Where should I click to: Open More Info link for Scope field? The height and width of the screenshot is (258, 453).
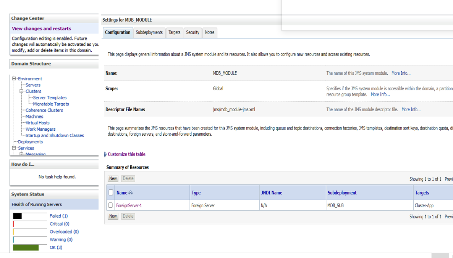[x=380, y=95]
